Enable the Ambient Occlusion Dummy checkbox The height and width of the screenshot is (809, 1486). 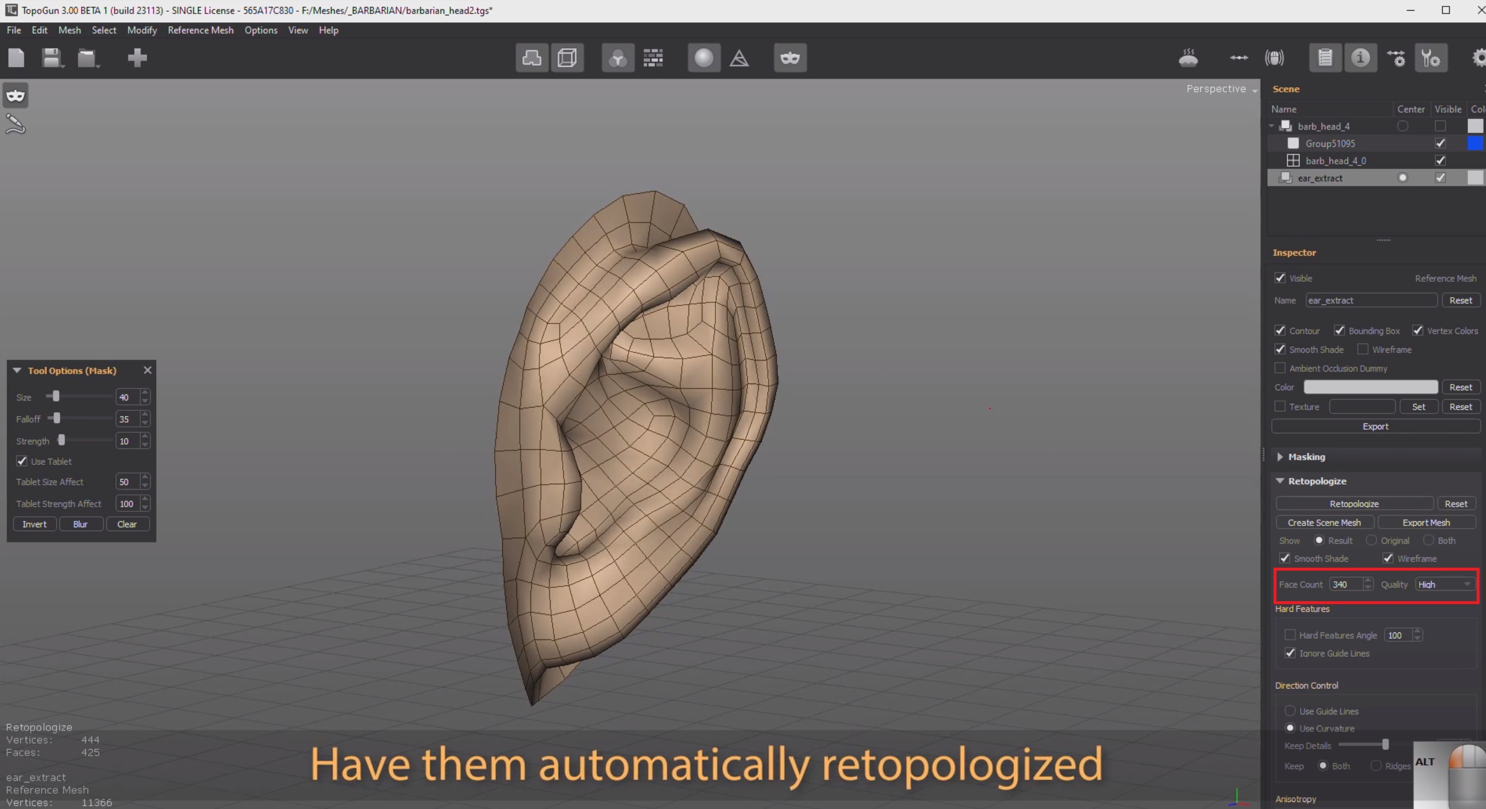[x=1280, y=368]
